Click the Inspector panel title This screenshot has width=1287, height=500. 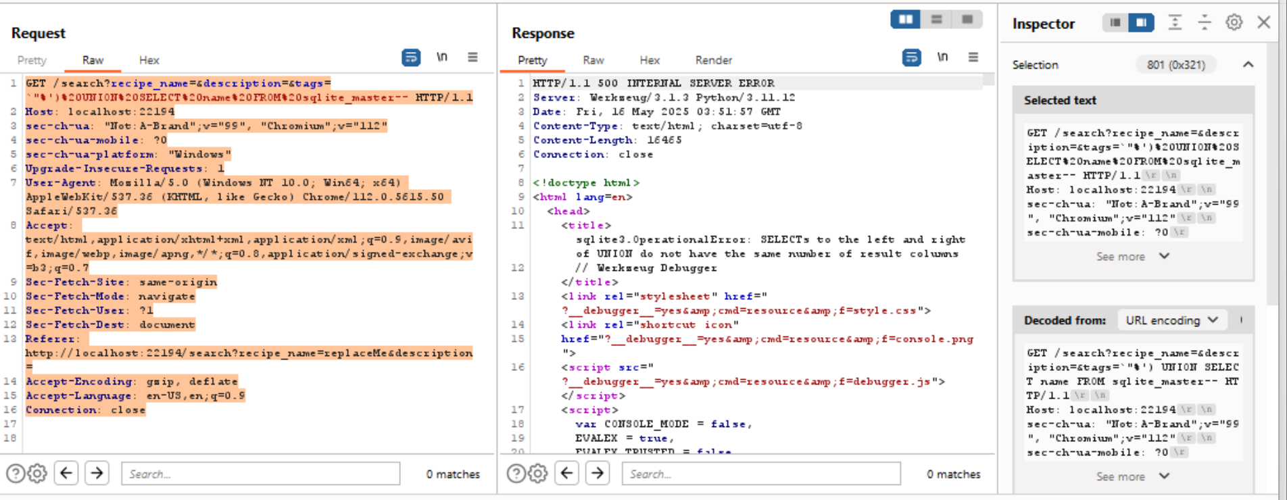[1044, 24]
